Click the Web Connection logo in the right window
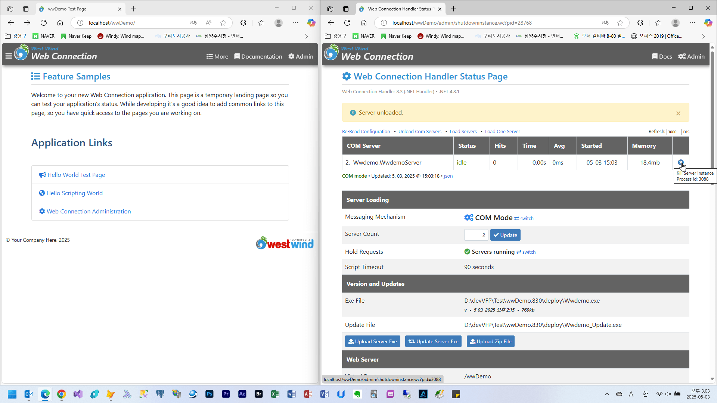 pyautogui.click(x=369, y=53)
